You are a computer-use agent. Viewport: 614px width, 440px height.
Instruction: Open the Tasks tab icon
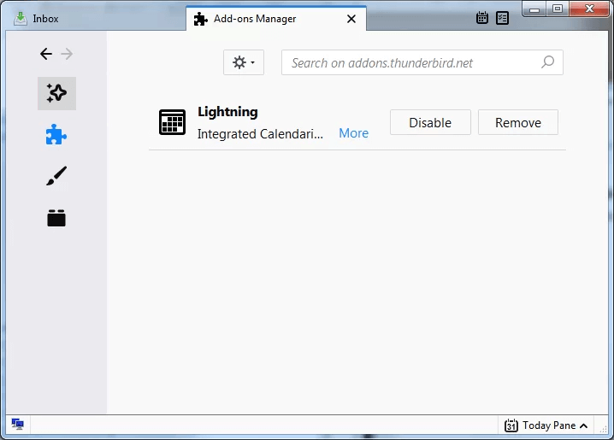tap(502, 18)
